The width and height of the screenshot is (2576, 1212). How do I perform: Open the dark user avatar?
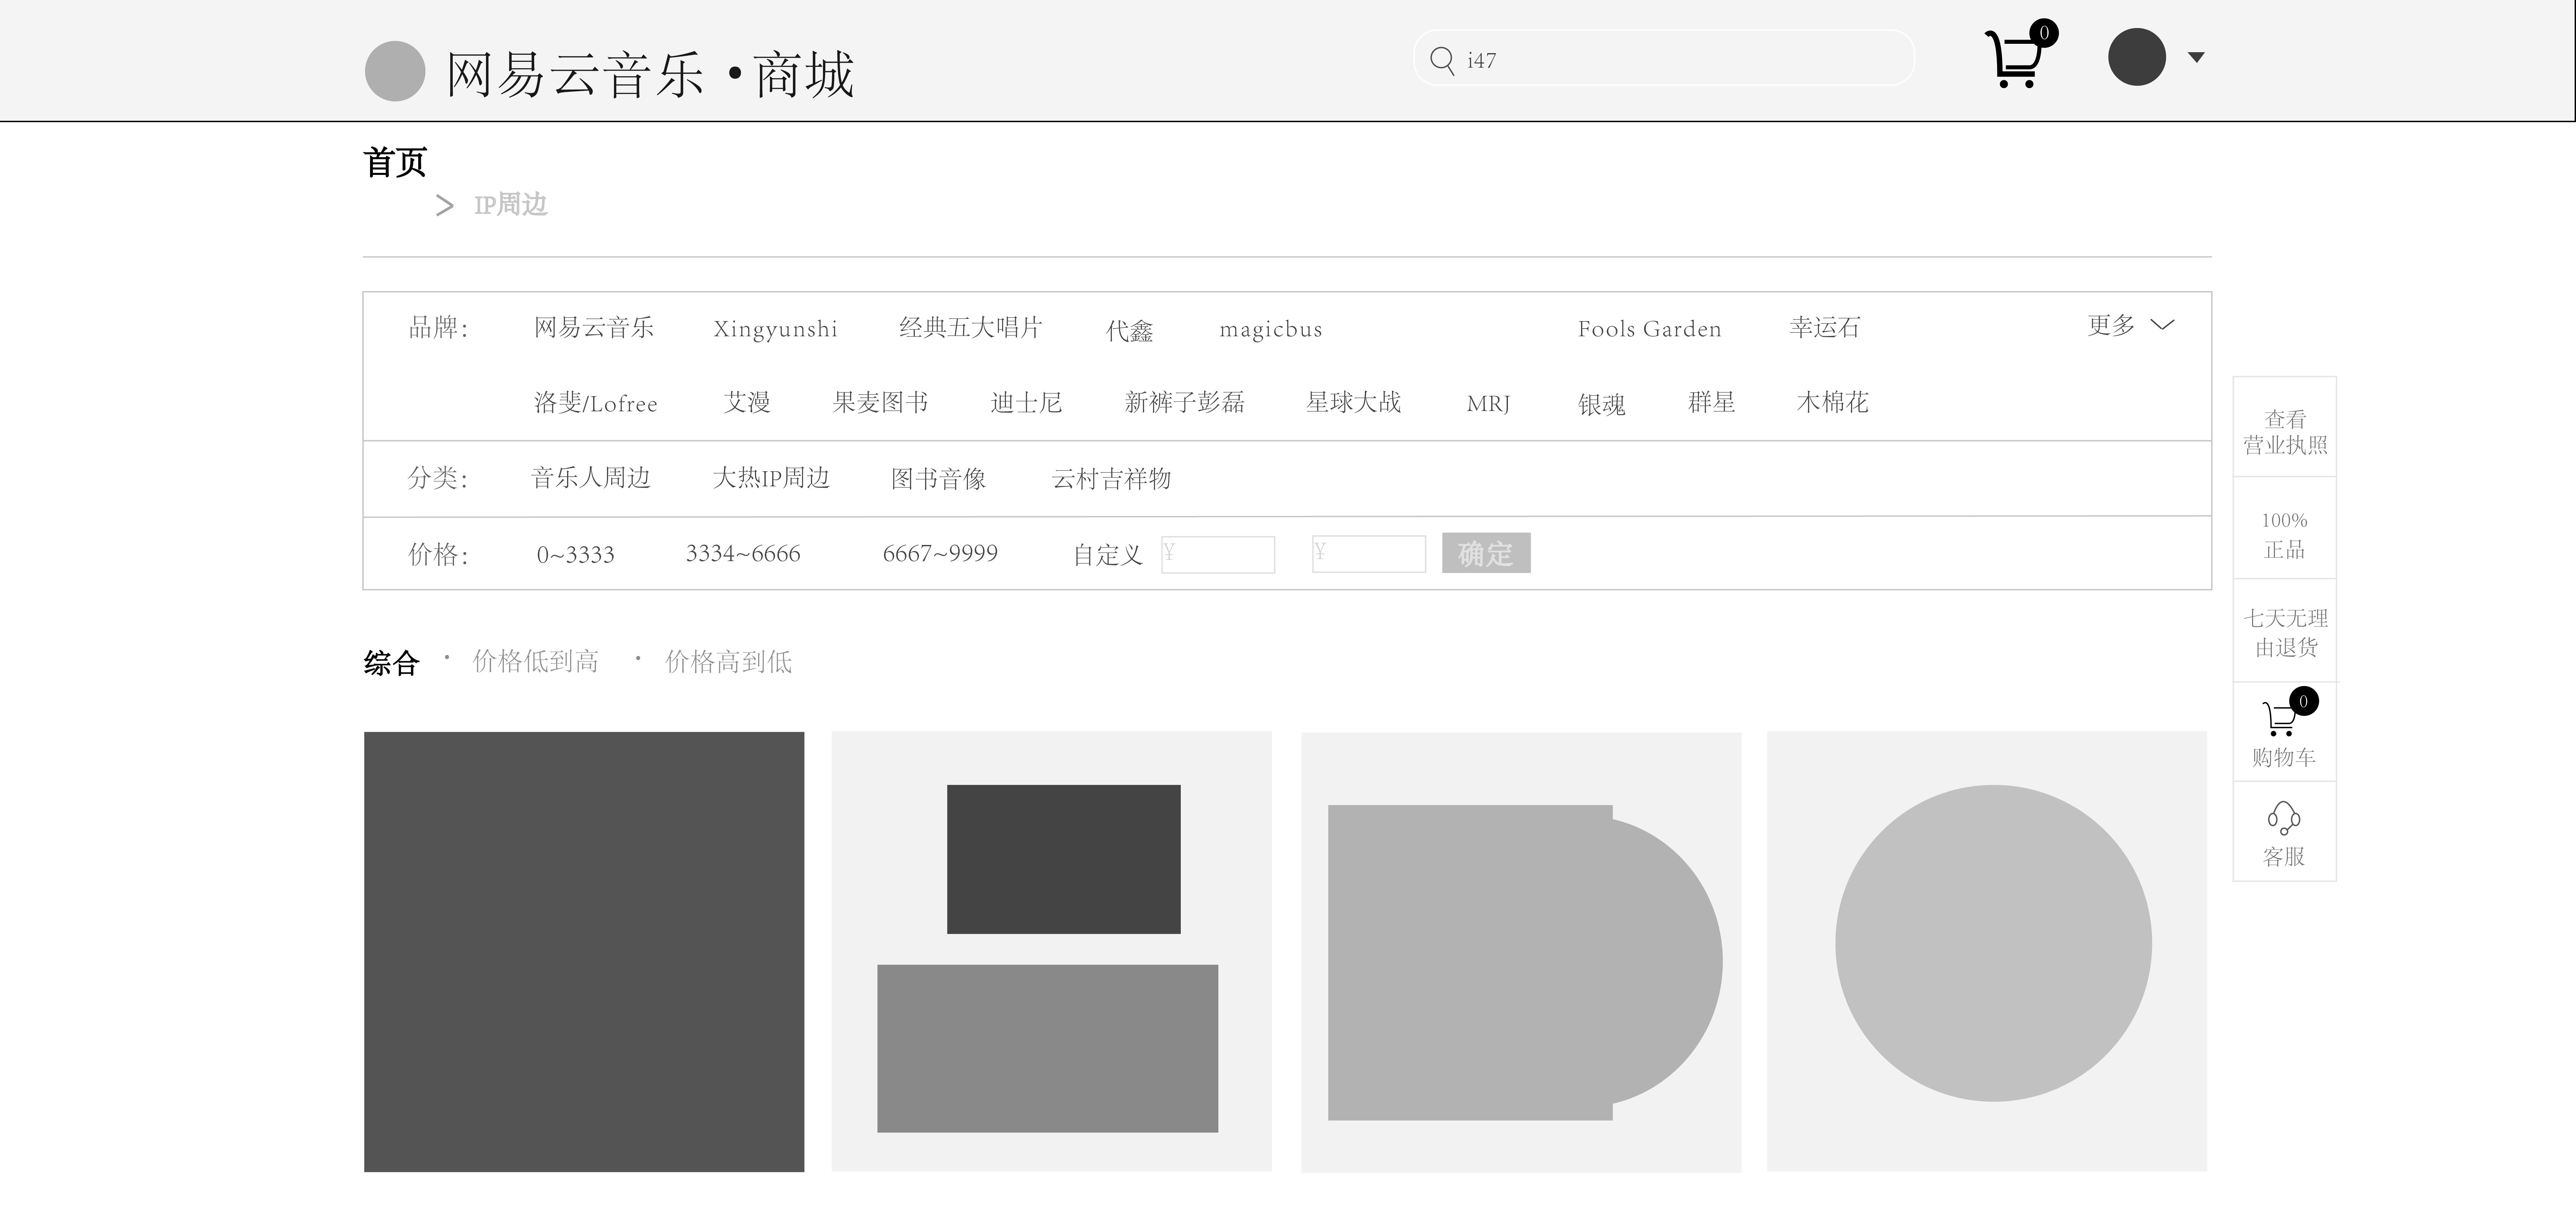(x=2137, y=57)
